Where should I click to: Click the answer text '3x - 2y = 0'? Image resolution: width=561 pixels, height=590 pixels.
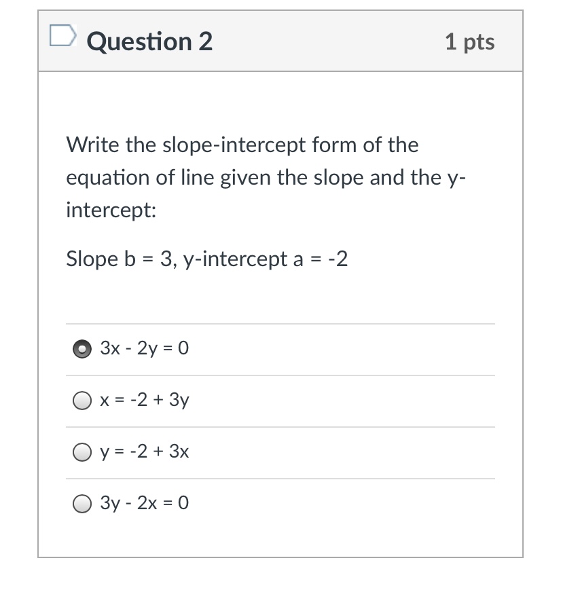click(144, 348)
